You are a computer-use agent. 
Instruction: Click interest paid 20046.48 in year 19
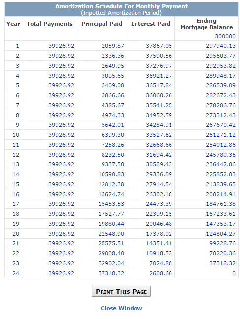(151, 224)
